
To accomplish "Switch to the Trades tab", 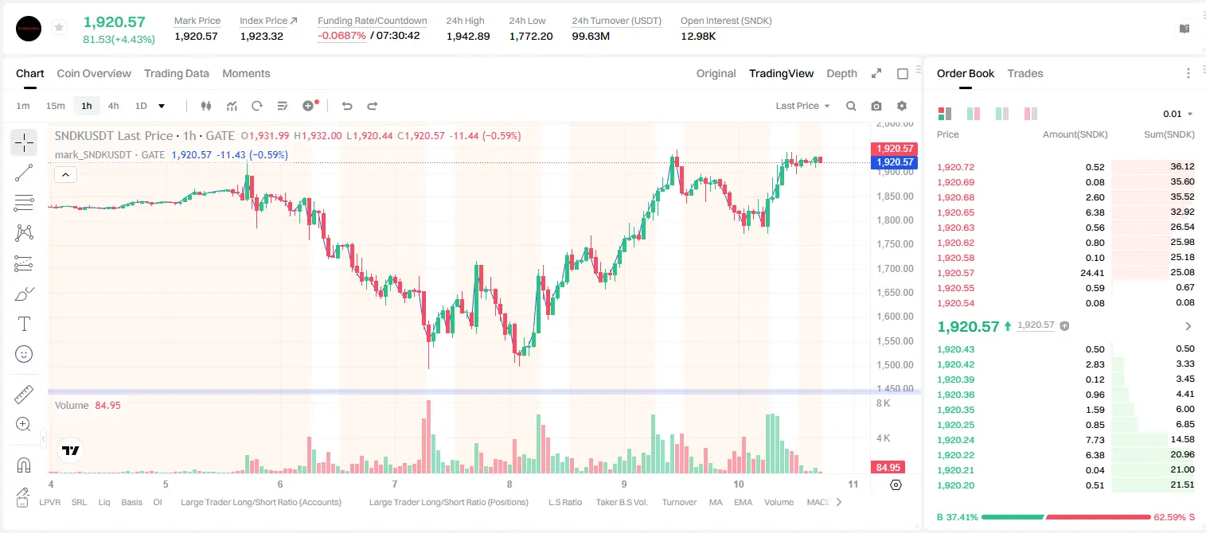I will [1025, 73].
